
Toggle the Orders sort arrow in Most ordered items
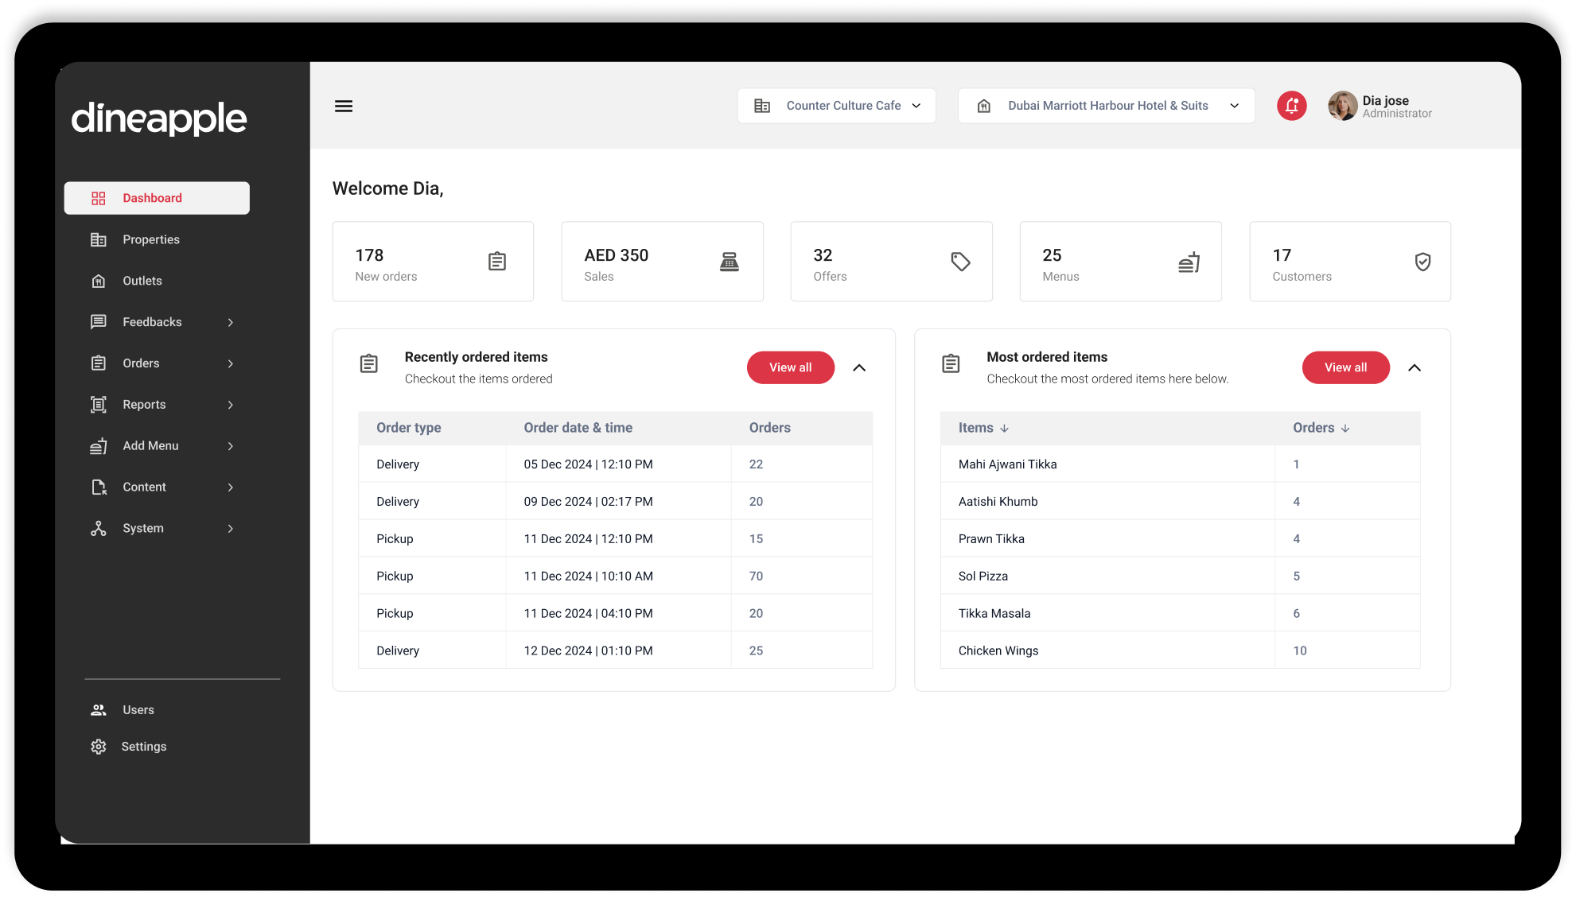click(x=1346, y=428)
